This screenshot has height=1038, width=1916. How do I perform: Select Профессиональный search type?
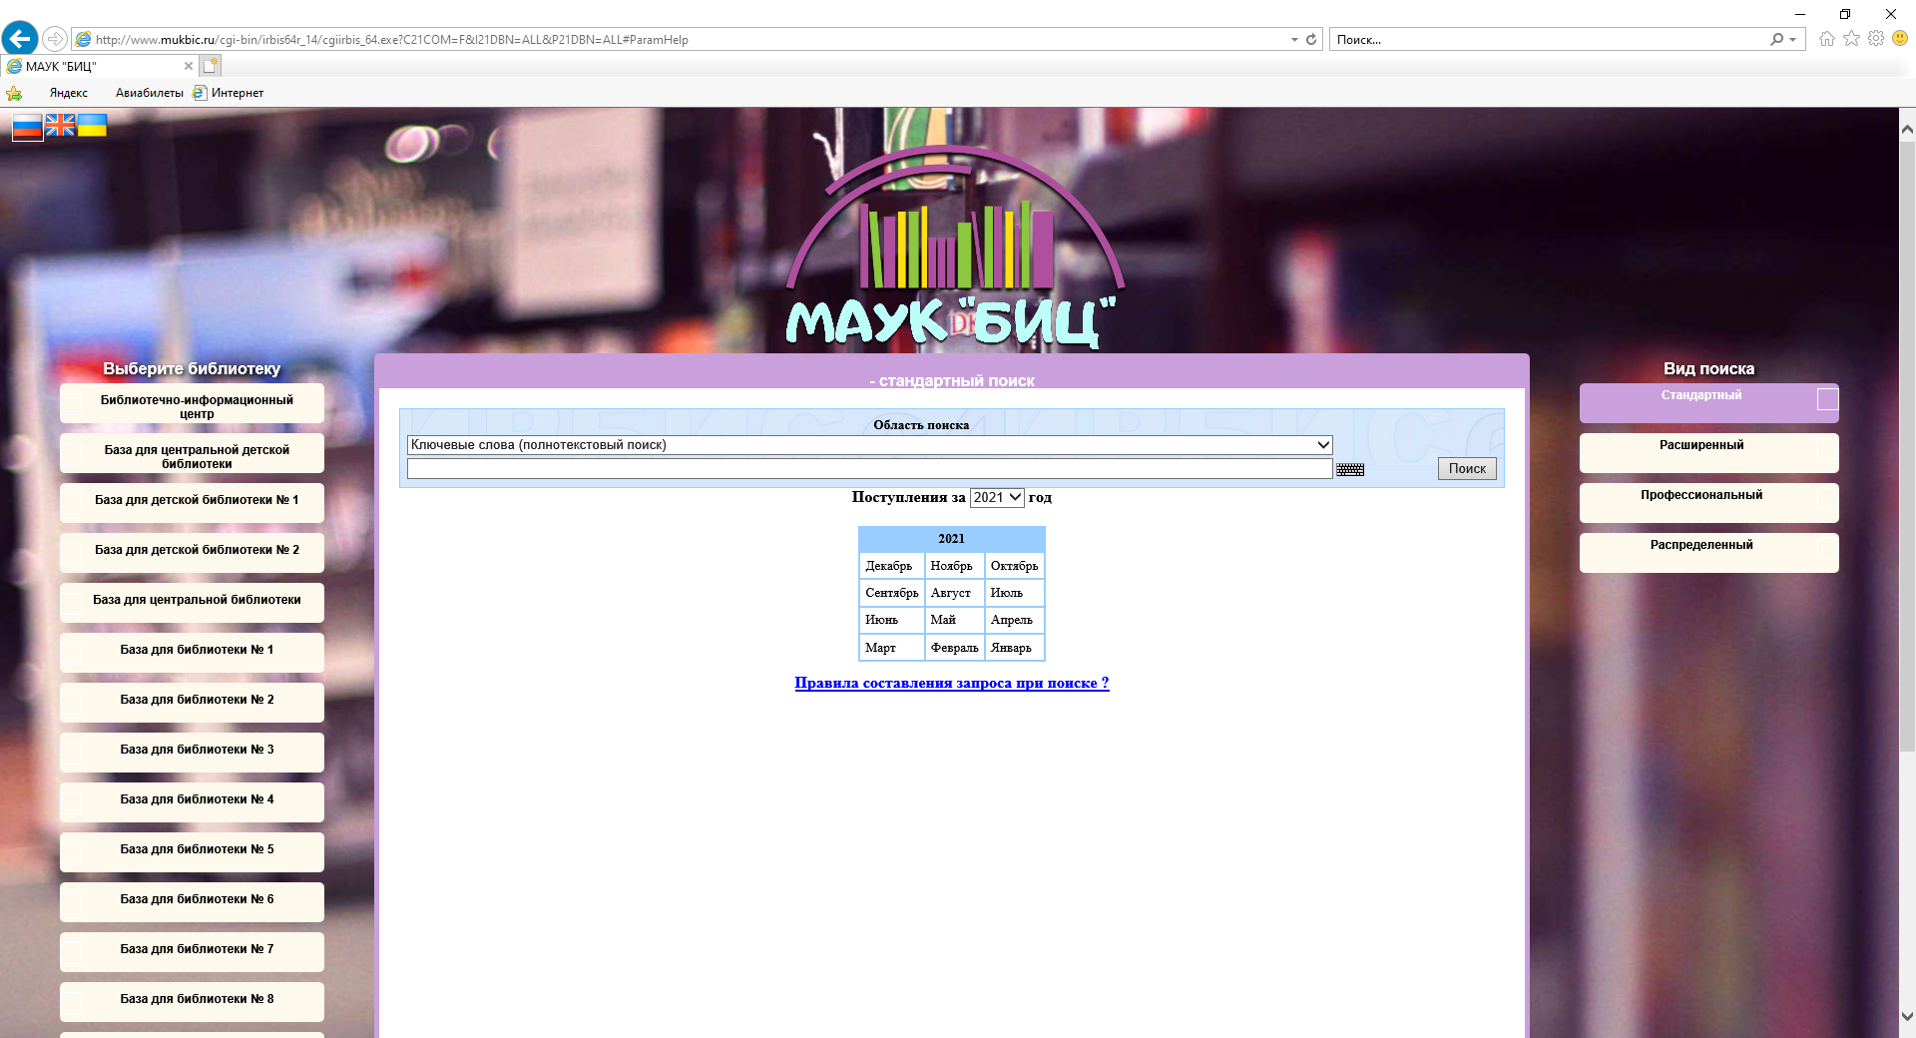point(1708,503)
